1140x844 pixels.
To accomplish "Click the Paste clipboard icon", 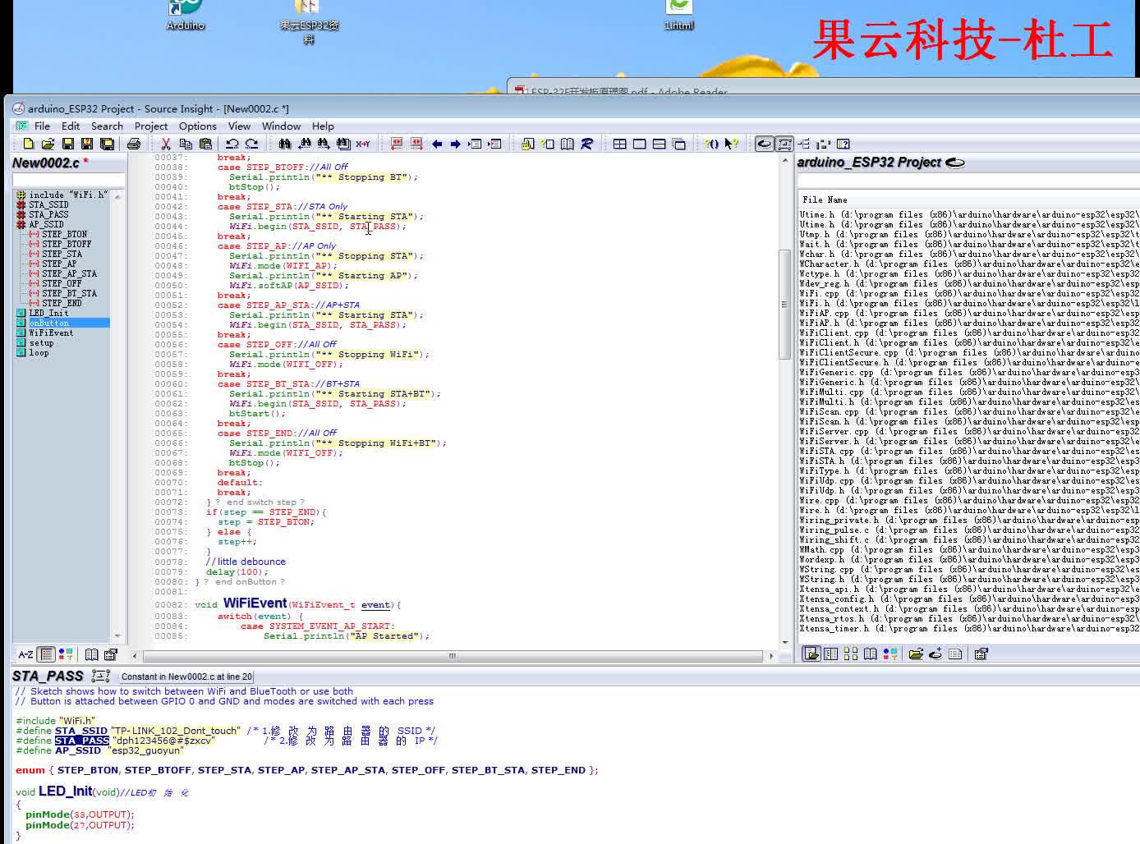I will pos(205,144).
